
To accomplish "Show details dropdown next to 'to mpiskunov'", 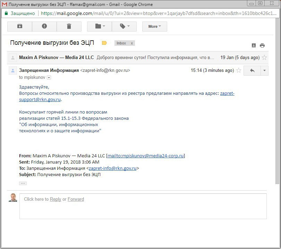I will [49, 77].
